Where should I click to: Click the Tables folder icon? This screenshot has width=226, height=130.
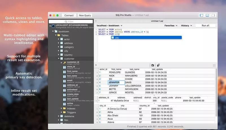tap(59, 35)
